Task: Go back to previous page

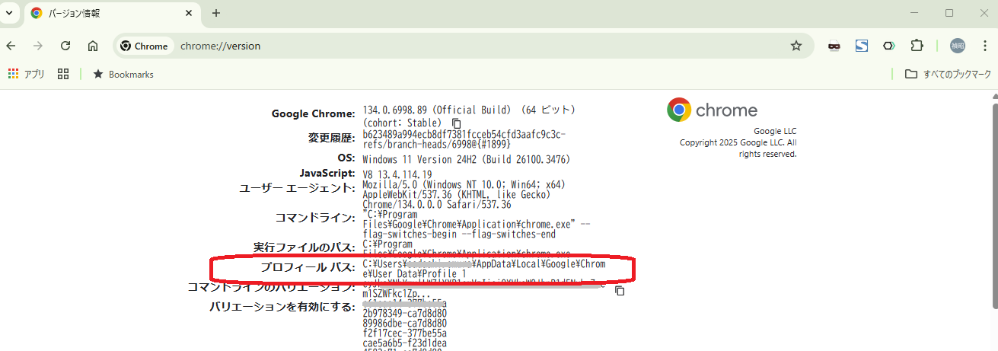Action: [11, 46]
